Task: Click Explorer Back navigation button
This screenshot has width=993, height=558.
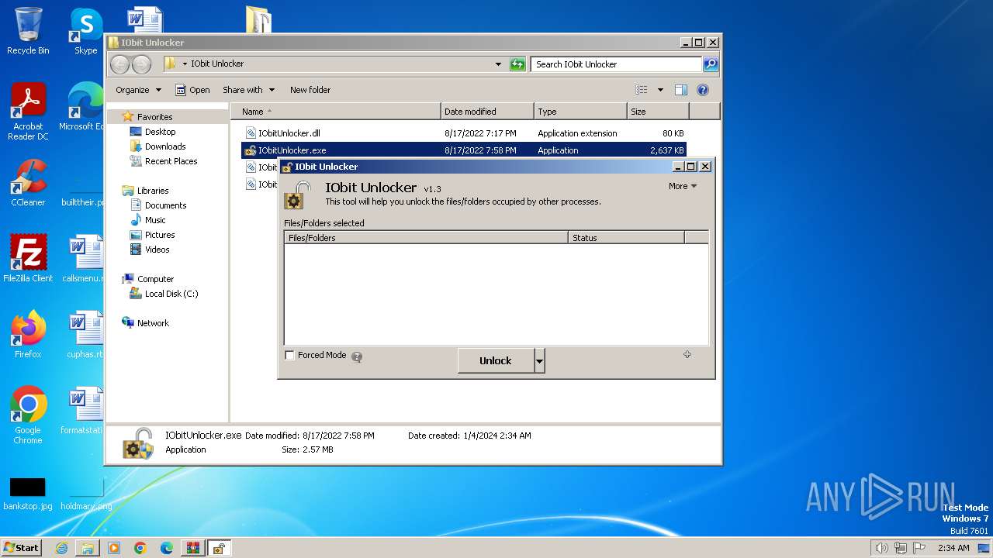Action: tap(119, 64)
